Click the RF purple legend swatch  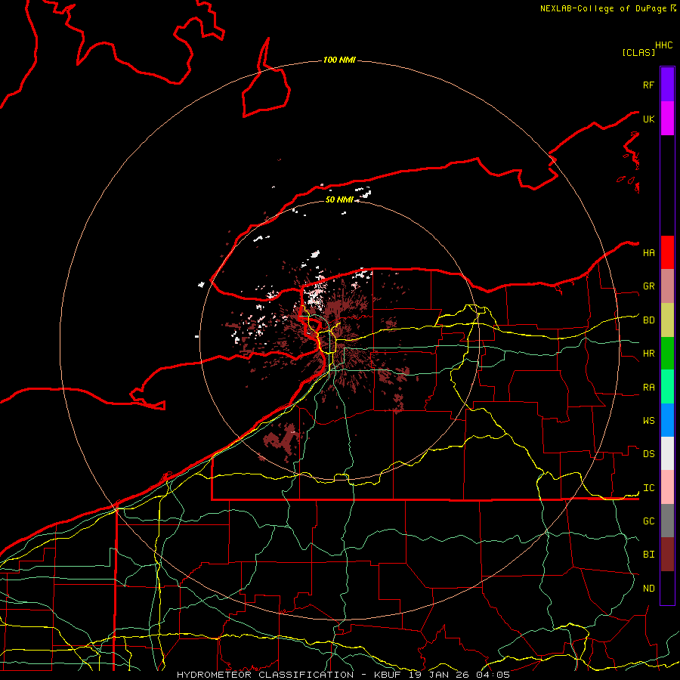(667, 85)
